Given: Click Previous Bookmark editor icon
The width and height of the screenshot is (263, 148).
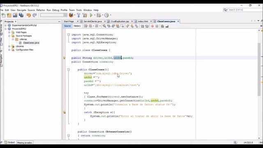Looking at the screenshot, I should [128, 26].
